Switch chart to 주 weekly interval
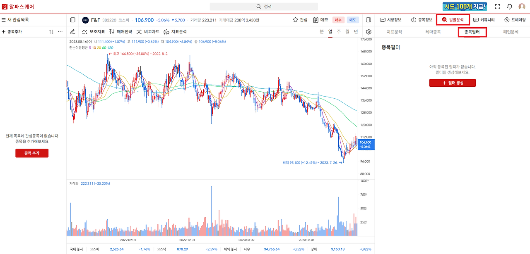Screen dimensions: 530x254 coord(339,32)
